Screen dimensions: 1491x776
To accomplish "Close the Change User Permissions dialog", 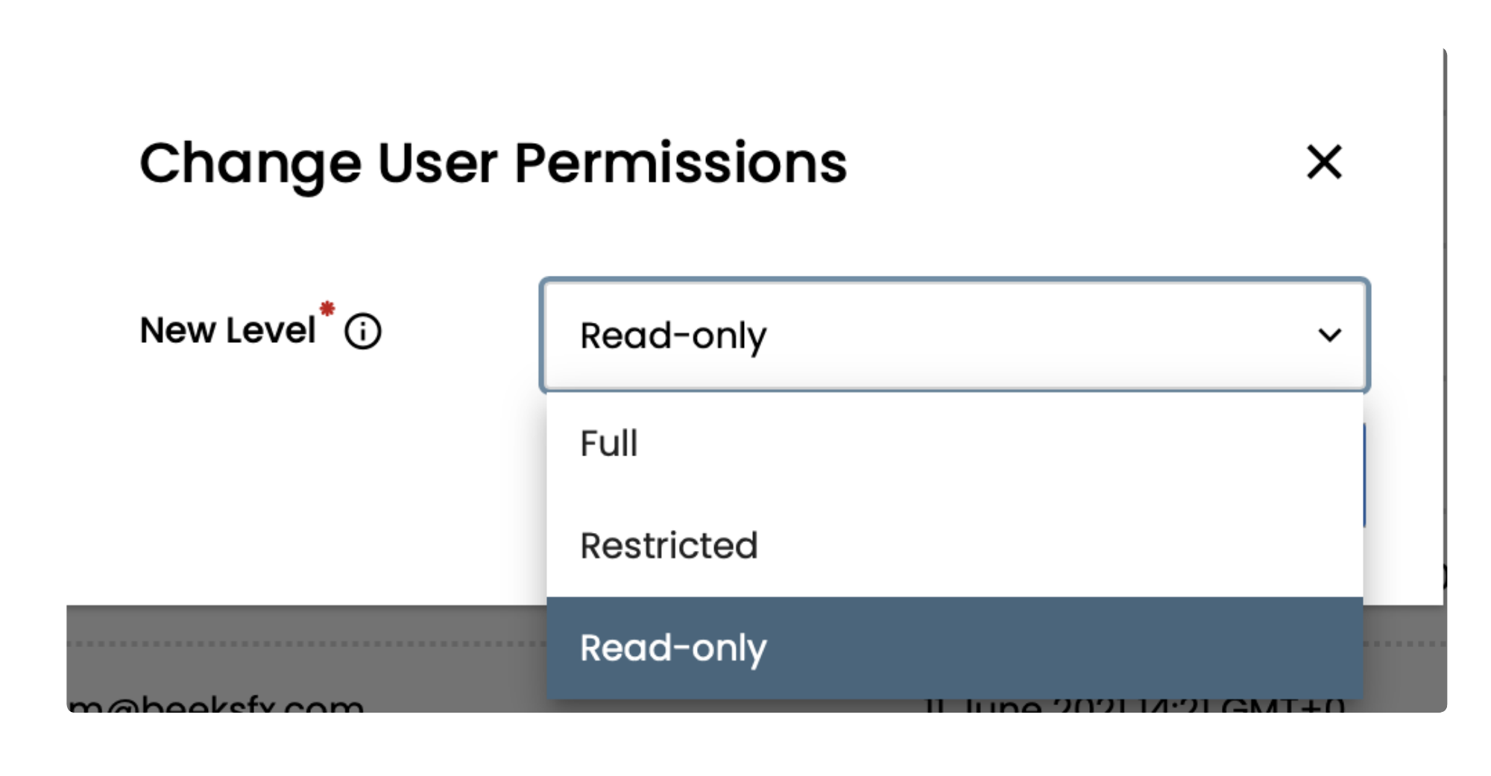I will tap(1324, 163).
